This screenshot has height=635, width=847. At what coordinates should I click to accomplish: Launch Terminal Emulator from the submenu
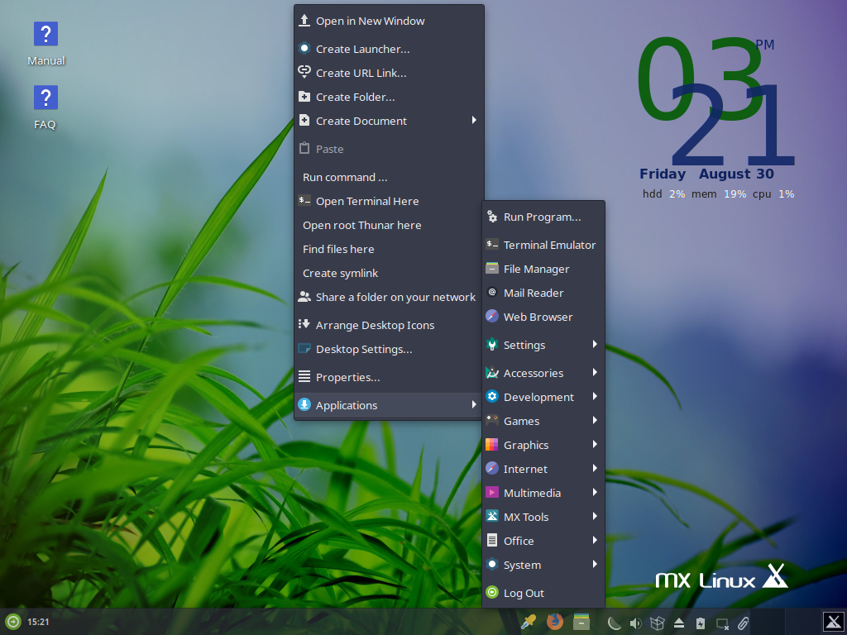[543, 245]
